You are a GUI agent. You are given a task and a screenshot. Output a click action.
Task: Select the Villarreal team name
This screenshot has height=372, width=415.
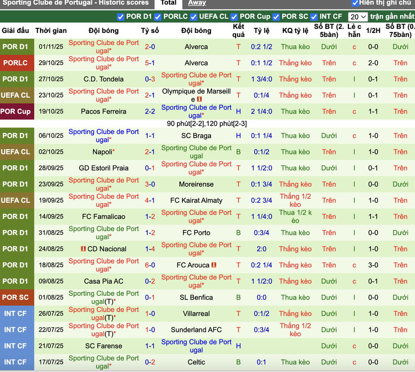tap(197, 313)
